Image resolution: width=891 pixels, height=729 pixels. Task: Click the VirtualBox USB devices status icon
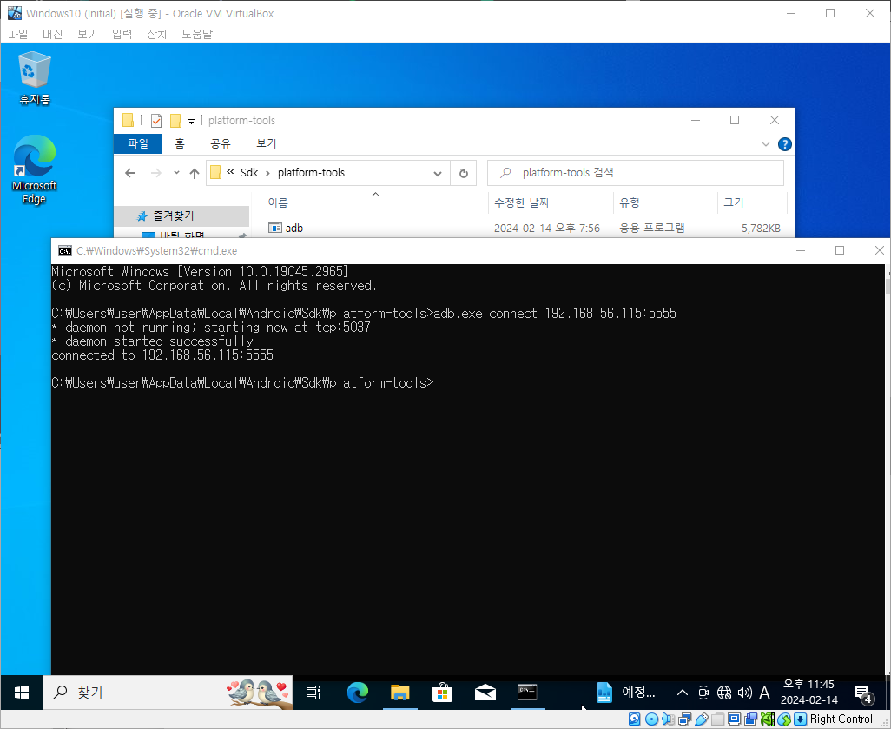[x=701, y=719]
